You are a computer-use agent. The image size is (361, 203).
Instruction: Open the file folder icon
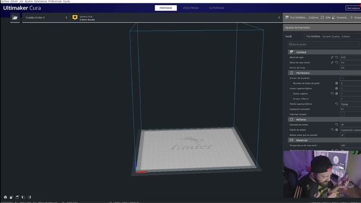click(x=15, y=17)
